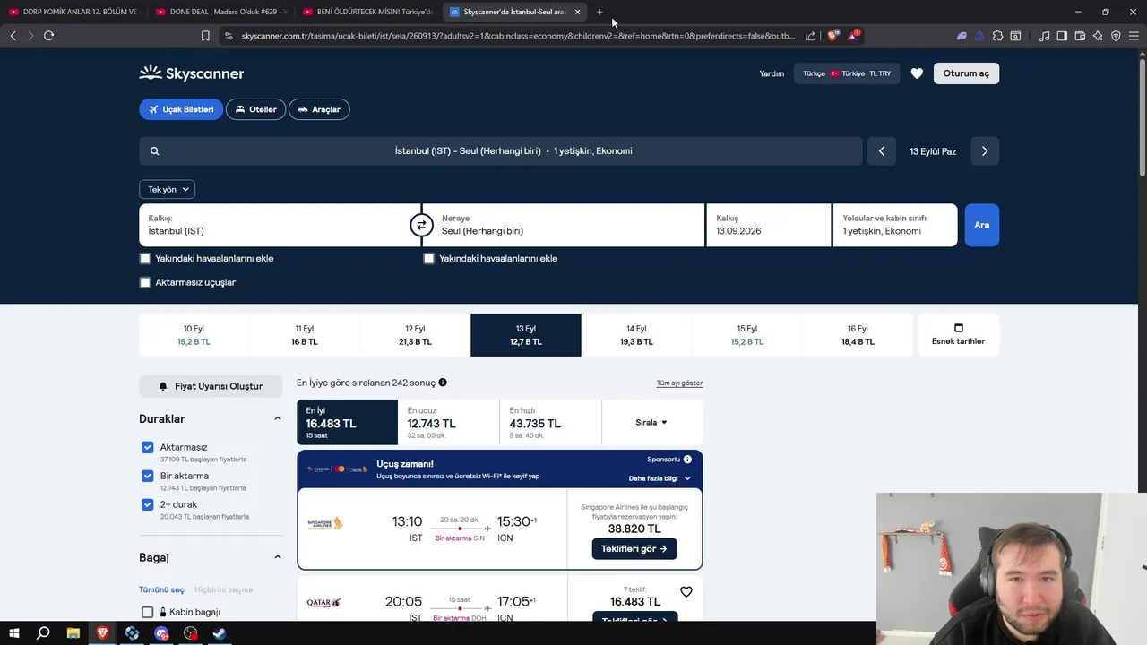Check nearby airports for Kalkış

point(145,258)
